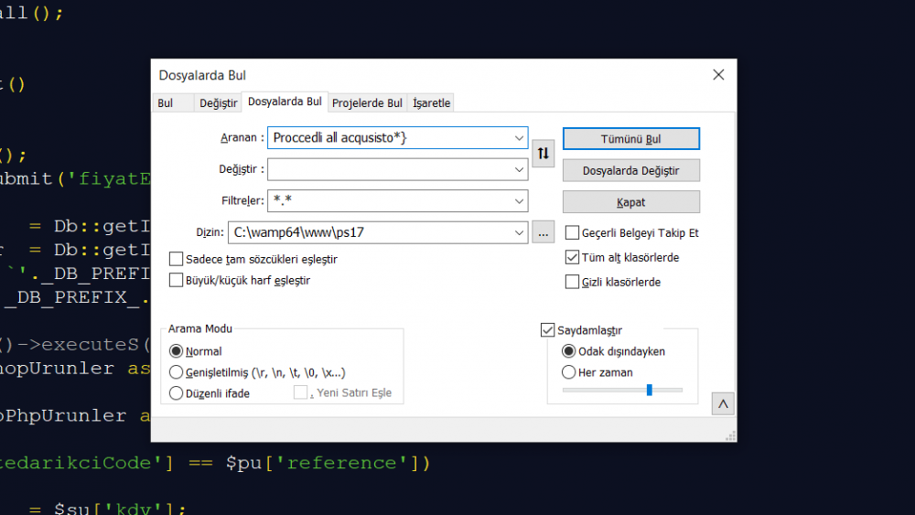Click the transparency slider handle
915x515 pixels.
(649, 390)
